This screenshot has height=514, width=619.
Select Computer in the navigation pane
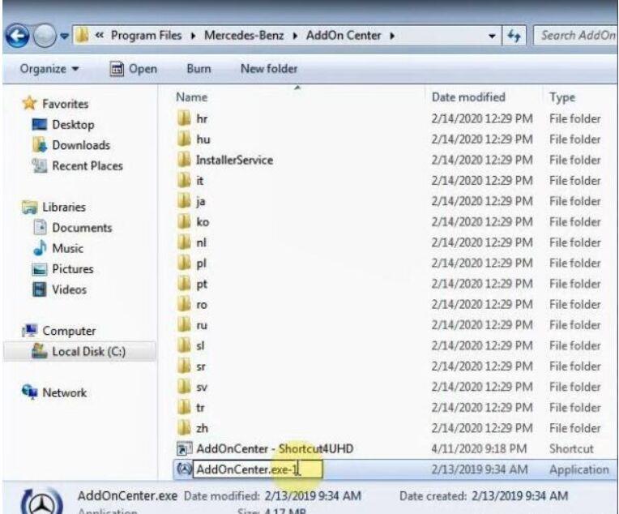click(x=59, y=331)
